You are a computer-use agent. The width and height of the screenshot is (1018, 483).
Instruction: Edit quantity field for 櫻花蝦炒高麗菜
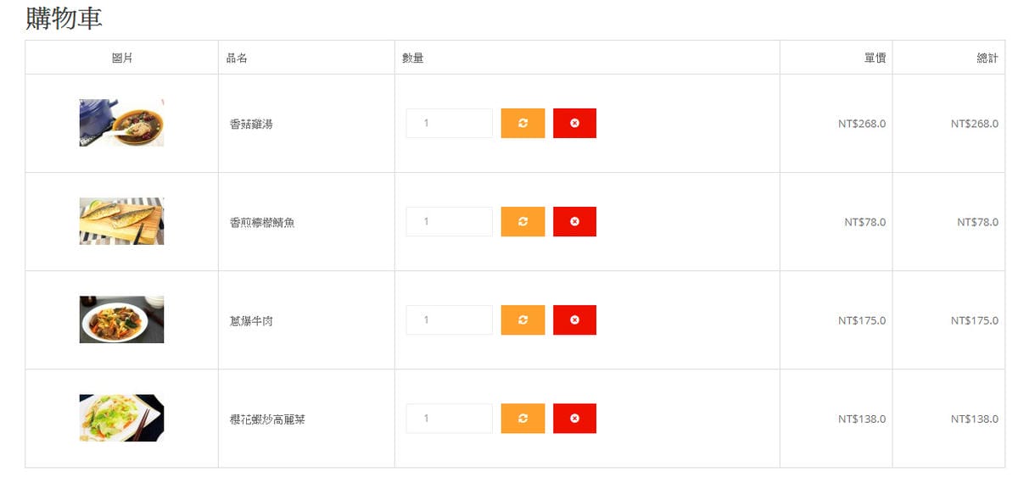[x=449, y=418]
